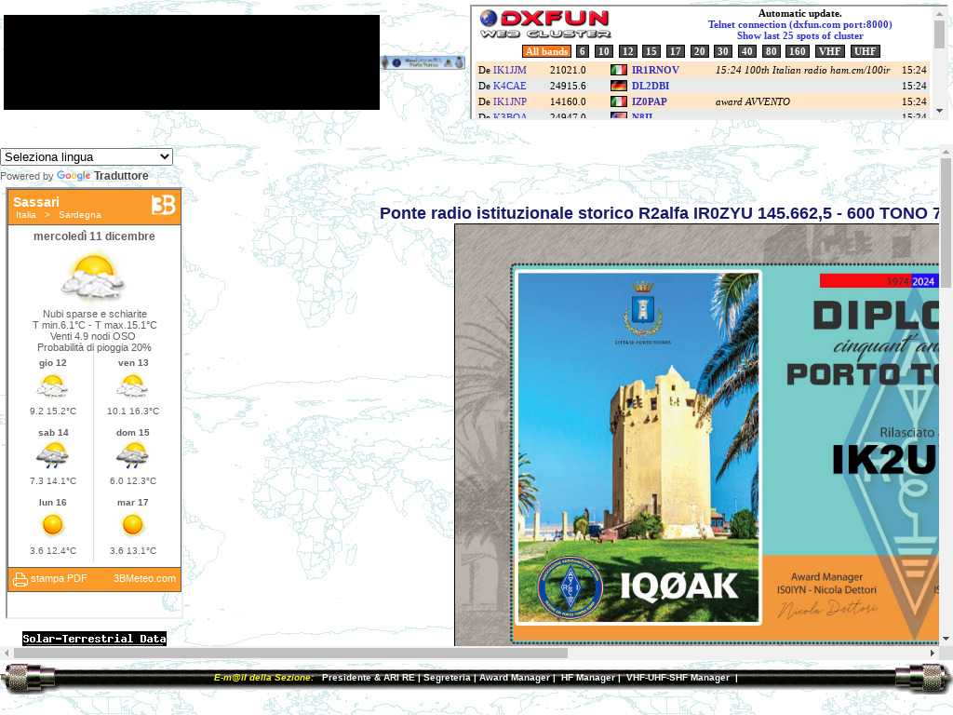Click today's large weather icon for Sassari
This screenshot has height=715, width=953.
(93, 277)
